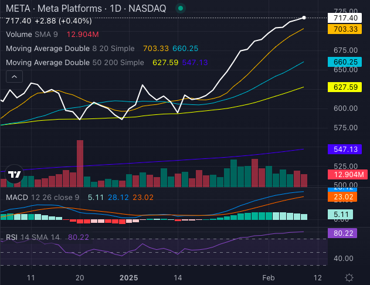Click the last price dot on the white line
Image resolution: width=370 pixels, height=285 pixels.
coord(304,18)
